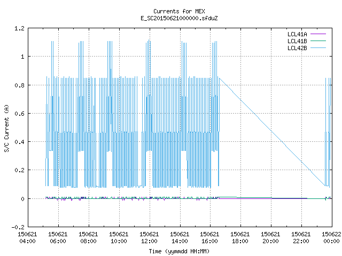The width and height of the screenshot is (342, 256).
Task: Click the LCL41B legend label
Action: pos(297,41)
